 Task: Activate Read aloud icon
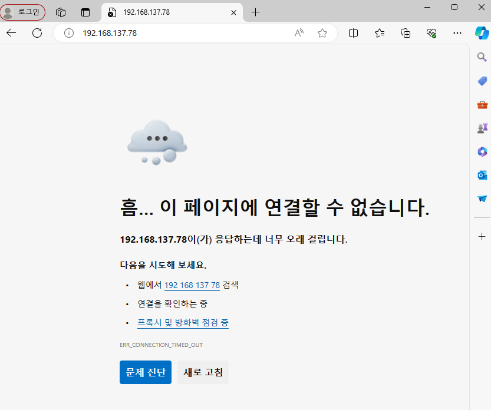tap(299, 33)
